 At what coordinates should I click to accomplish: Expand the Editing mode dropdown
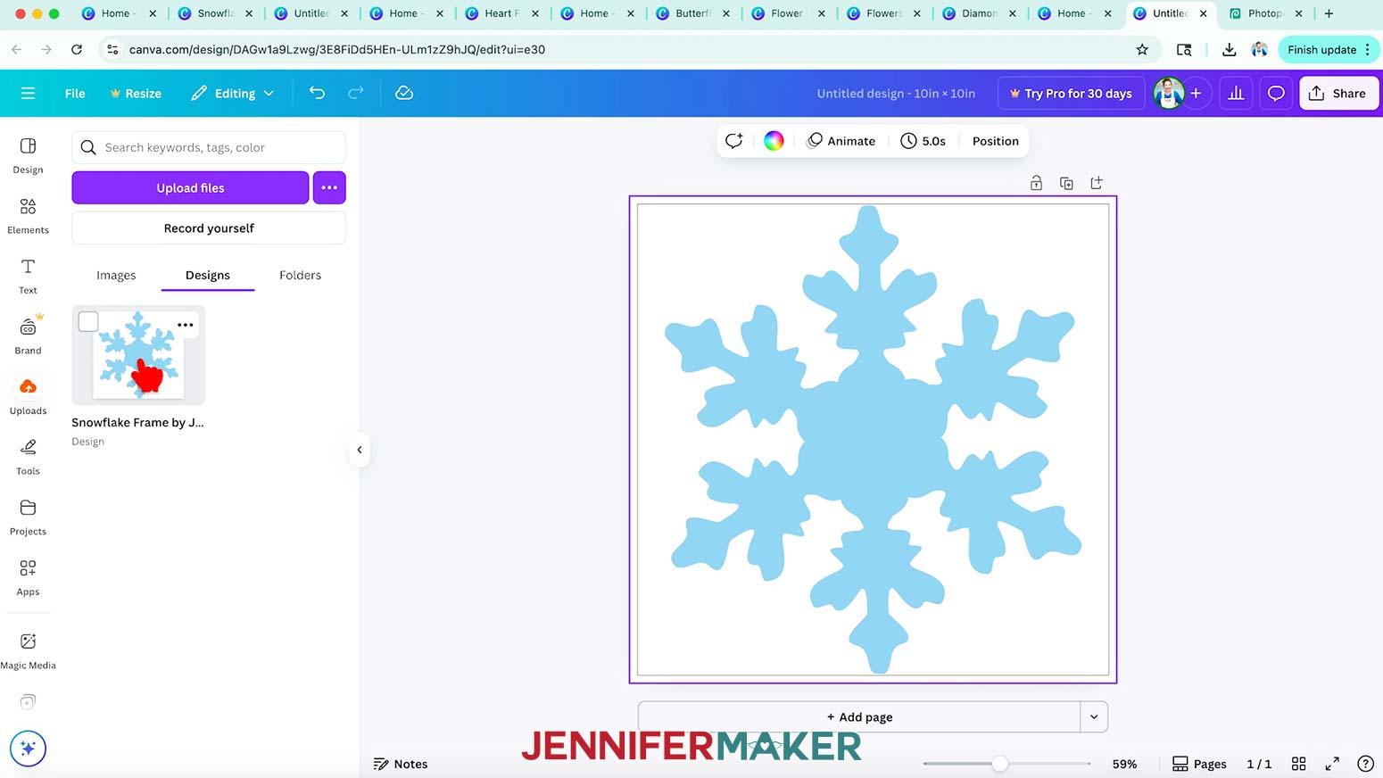pyautogui.click(x=232, y=93)
